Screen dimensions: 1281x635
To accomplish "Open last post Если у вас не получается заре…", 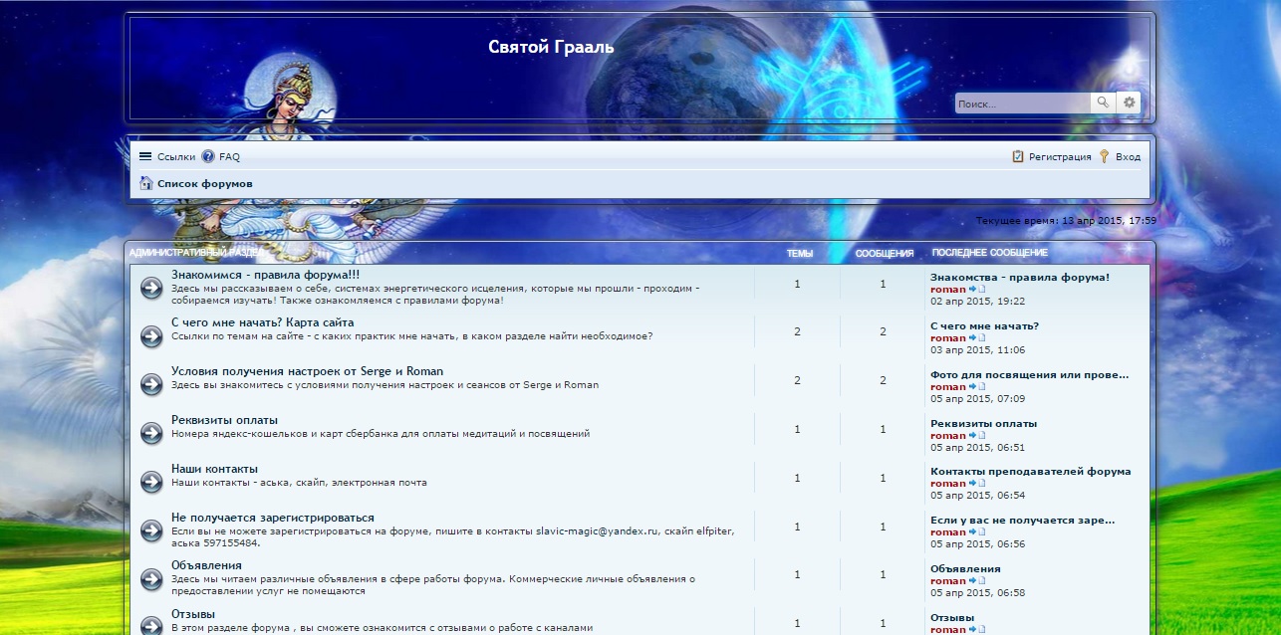I will [x=1023, y=520].
